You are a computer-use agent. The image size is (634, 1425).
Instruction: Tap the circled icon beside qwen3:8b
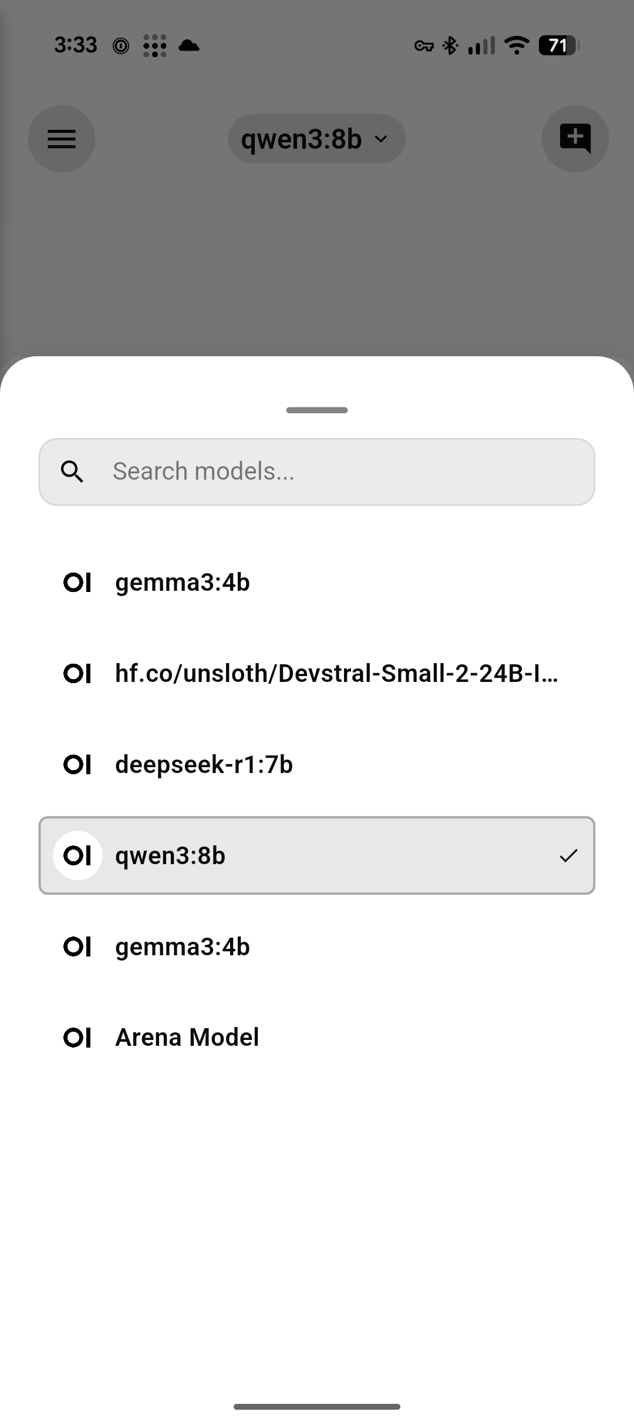pos(77,855)
